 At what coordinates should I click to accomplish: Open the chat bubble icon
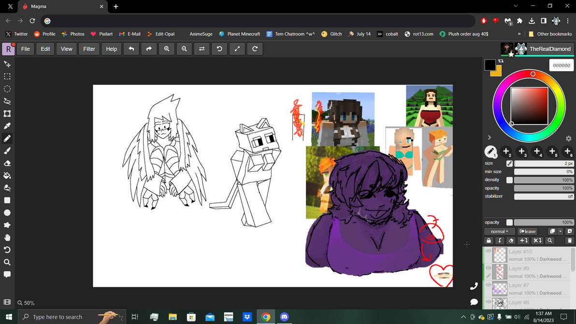pyautogui.click(x=474, y=302)
